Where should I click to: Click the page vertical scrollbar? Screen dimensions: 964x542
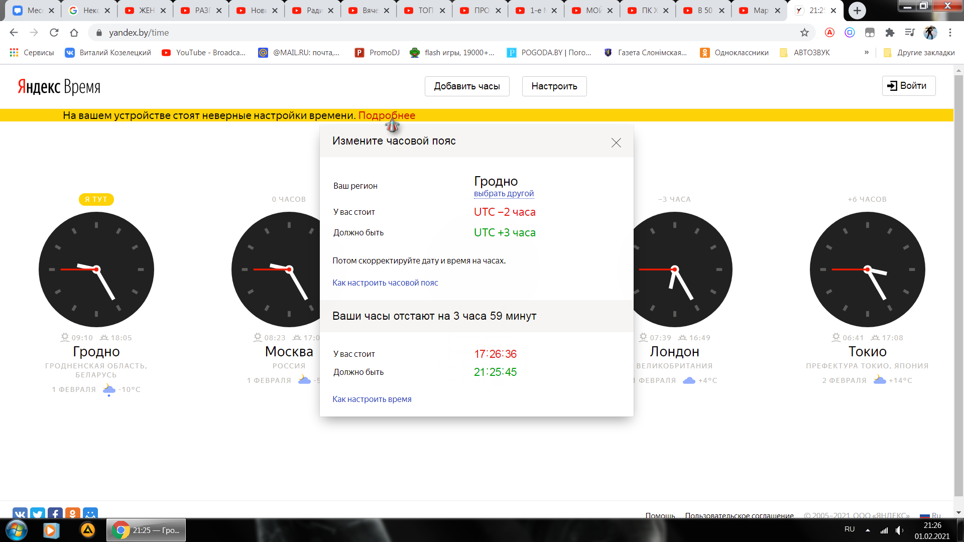coord(958,286)
